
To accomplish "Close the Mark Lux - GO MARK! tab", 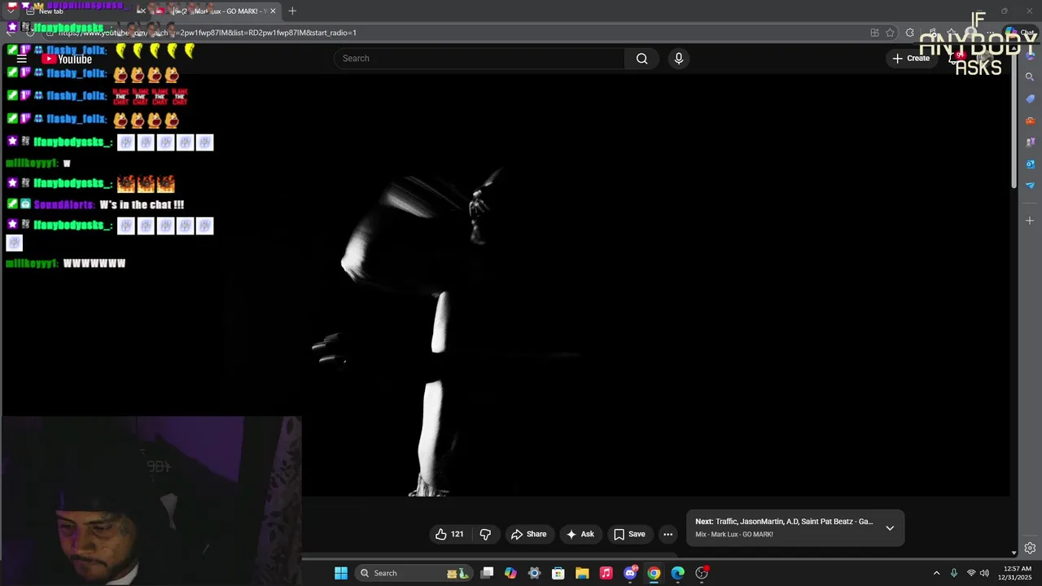I will point(274,11).
